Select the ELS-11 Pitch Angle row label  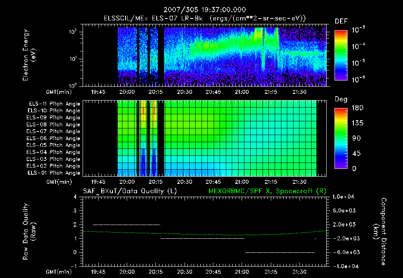(x=54, y=104)
